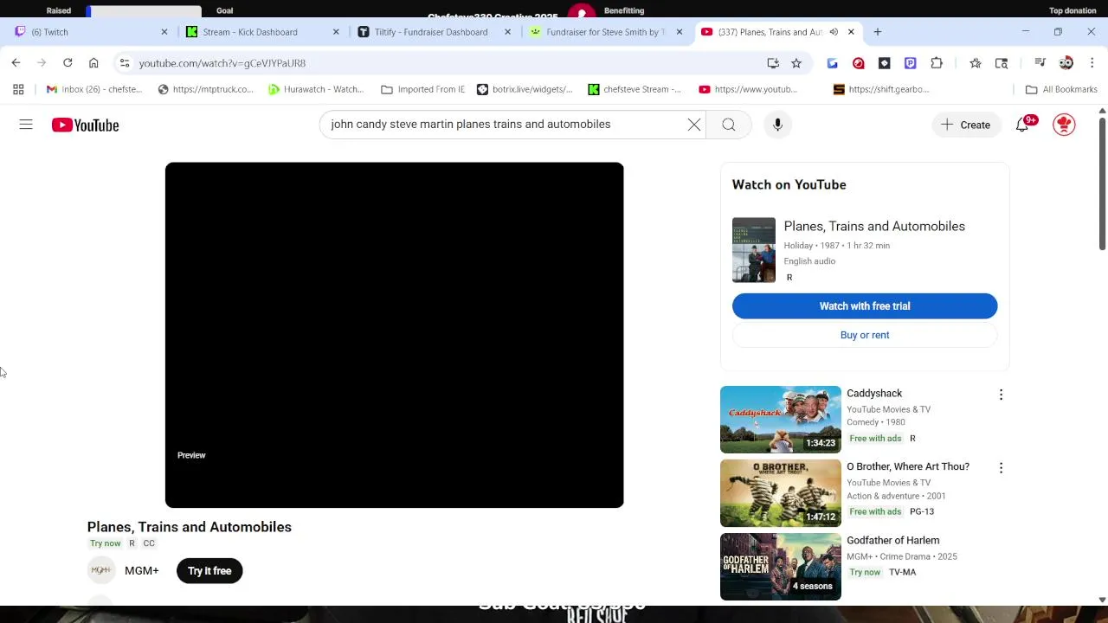Open O Brother, Where Art Thou? options menu

coord(1001,468)
